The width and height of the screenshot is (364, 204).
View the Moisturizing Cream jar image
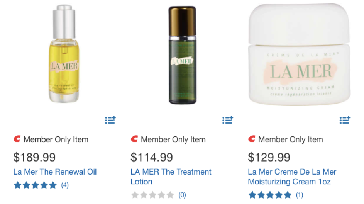[300, 54]
